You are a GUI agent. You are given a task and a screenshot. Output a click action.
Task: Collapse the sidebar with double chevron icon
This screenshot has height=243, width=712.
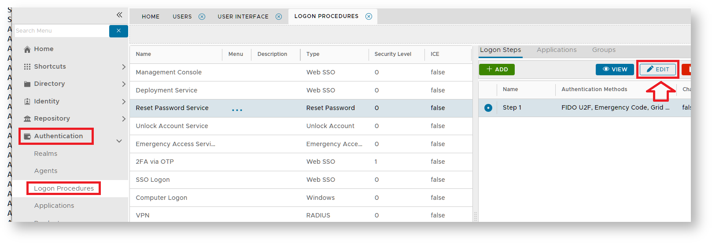(x=119, y=15)
